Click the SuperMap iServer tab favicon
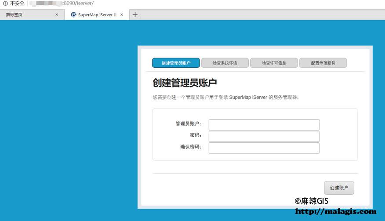Image resolution: width=385 pixels, height=221 pixels. click(73, 15)
